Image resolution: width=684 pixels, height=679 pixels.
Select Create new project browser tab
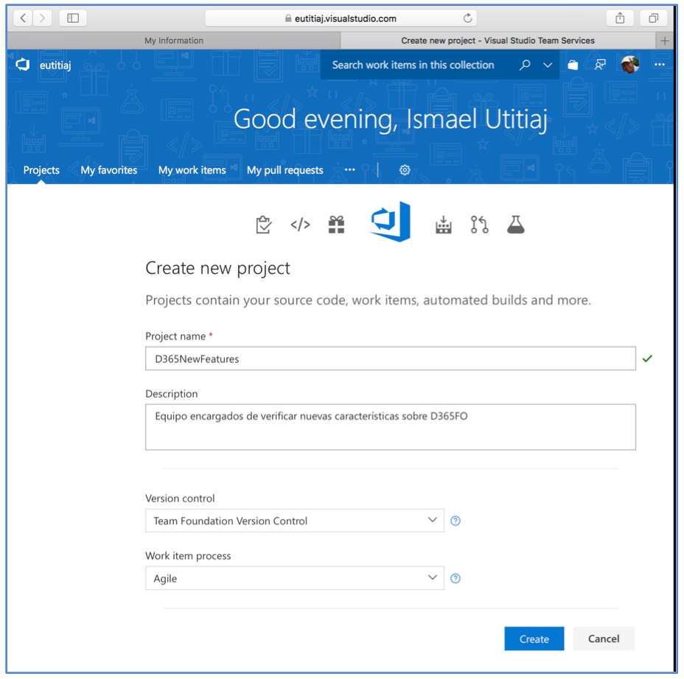pyautogui.click(x=498, y=41)
